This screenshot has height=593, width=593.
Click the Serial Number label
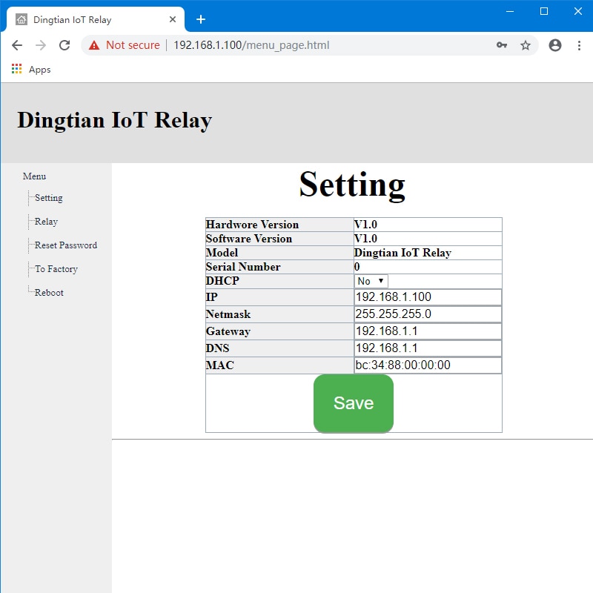(243, 267)
